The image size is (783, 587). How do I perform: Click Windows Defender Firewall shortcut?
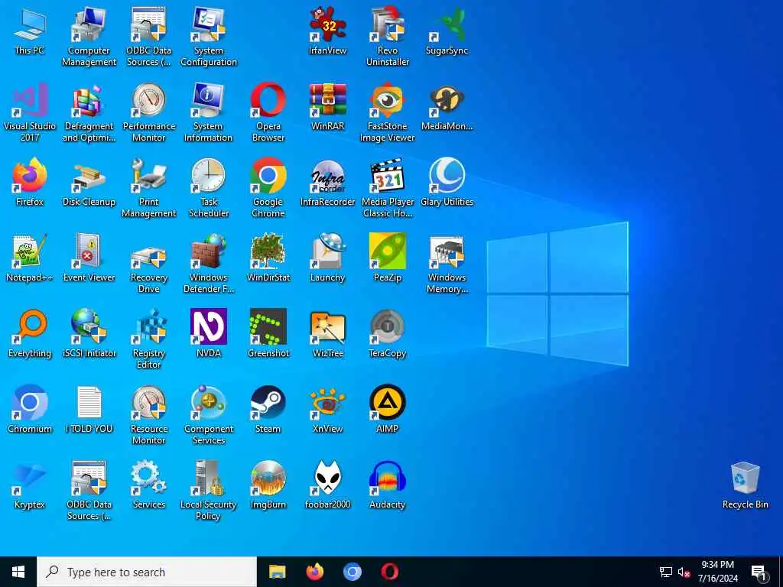(209, 264)
